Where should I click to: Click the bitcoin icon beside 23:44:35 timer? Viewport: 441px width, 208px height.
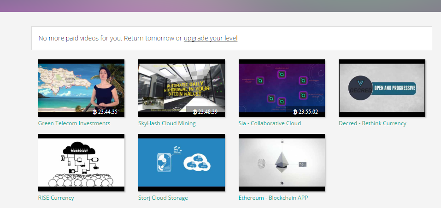tap(95, 112)
